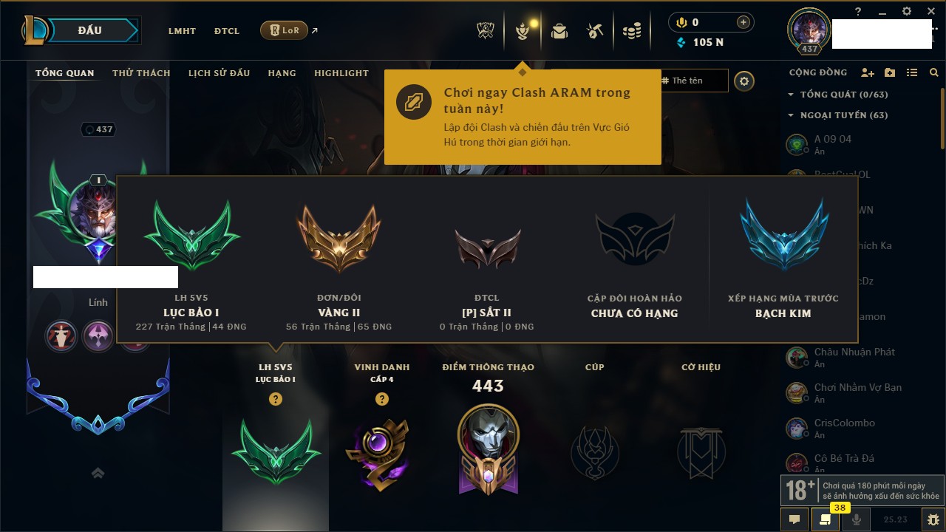946x532 pixels.
Task: Open the Clash trophy icon
Action: 486,31
